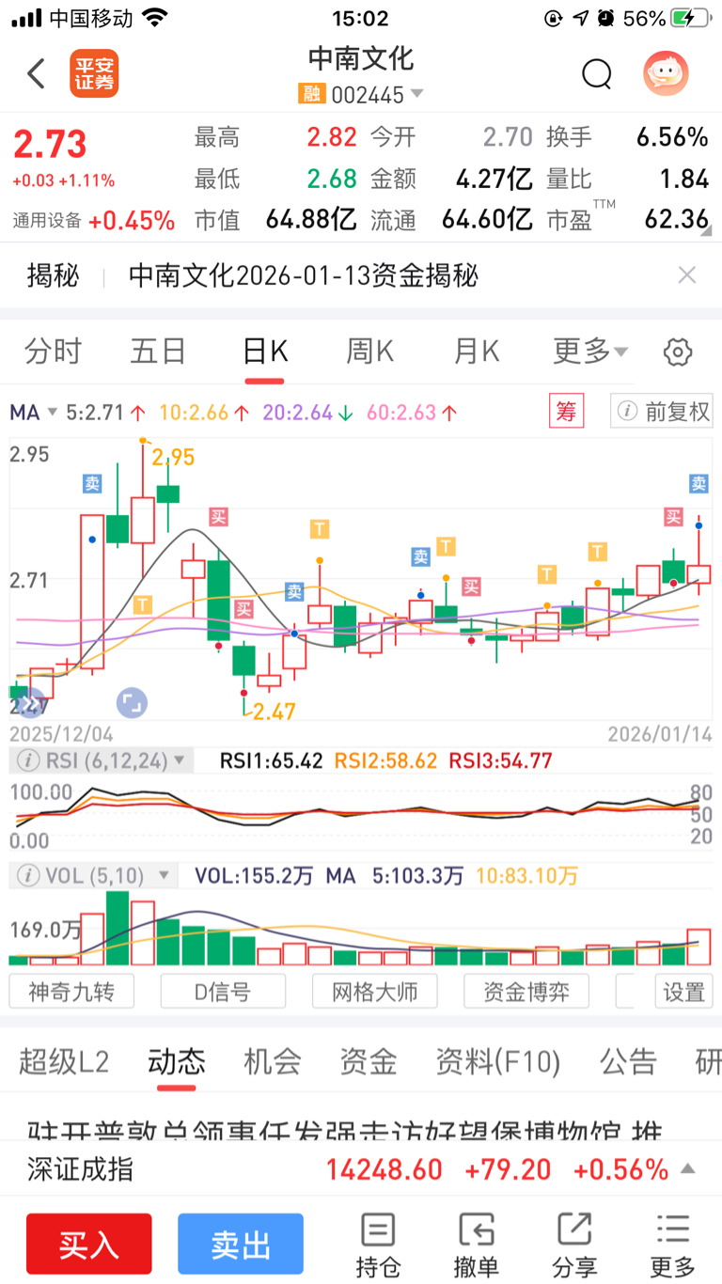Tap the chart collapse arrows icon
This screenshot has height=1284, width=722.
point(31,703)
